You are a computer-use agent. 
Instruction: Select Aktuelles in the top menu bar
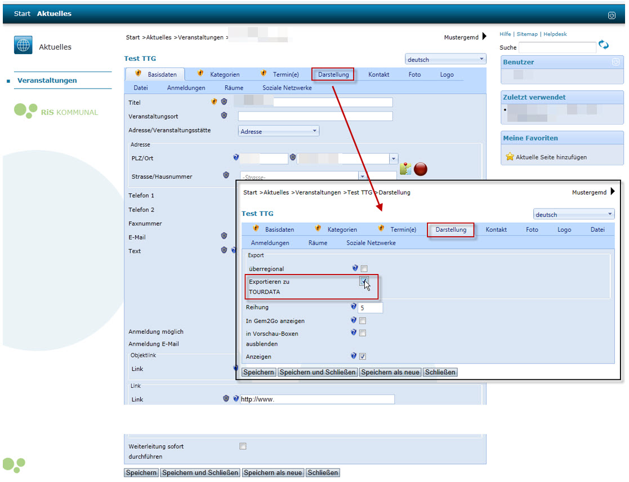tap(54, 14)
